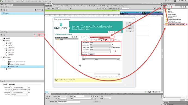Open the Server Action dropdown
This screenshot has width=188, height=105.
click(100, 42)
